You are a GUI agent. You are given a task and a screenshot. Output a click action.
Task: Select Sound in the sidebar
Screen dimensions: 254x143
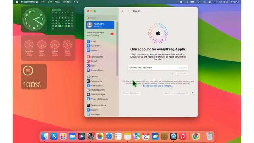92,61
